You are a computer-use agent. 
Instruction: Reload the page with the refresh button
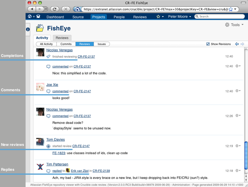pyautogui.click(x=55, y=9)
